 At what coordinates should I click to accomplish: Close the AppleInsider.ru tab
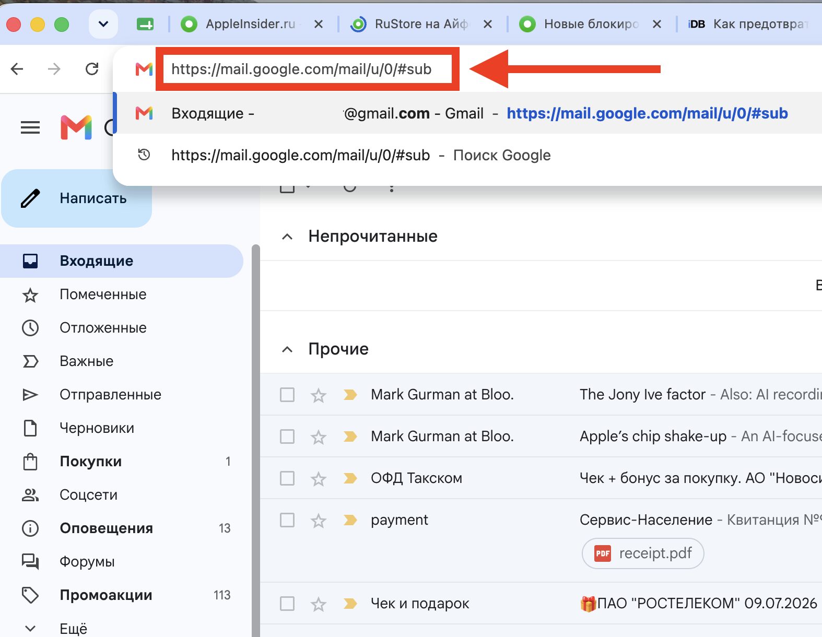pyautogui.click(x=319, y=24)
